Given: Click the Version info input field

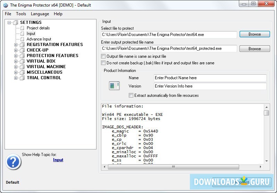Looking at the screenshot, I should pyautogui.click(x=210, y=86).
